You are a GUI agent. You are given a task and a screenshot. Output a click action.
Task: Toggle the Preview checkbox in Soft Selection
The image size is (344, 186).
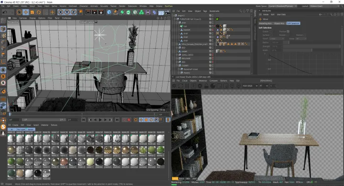pos(288,31)
